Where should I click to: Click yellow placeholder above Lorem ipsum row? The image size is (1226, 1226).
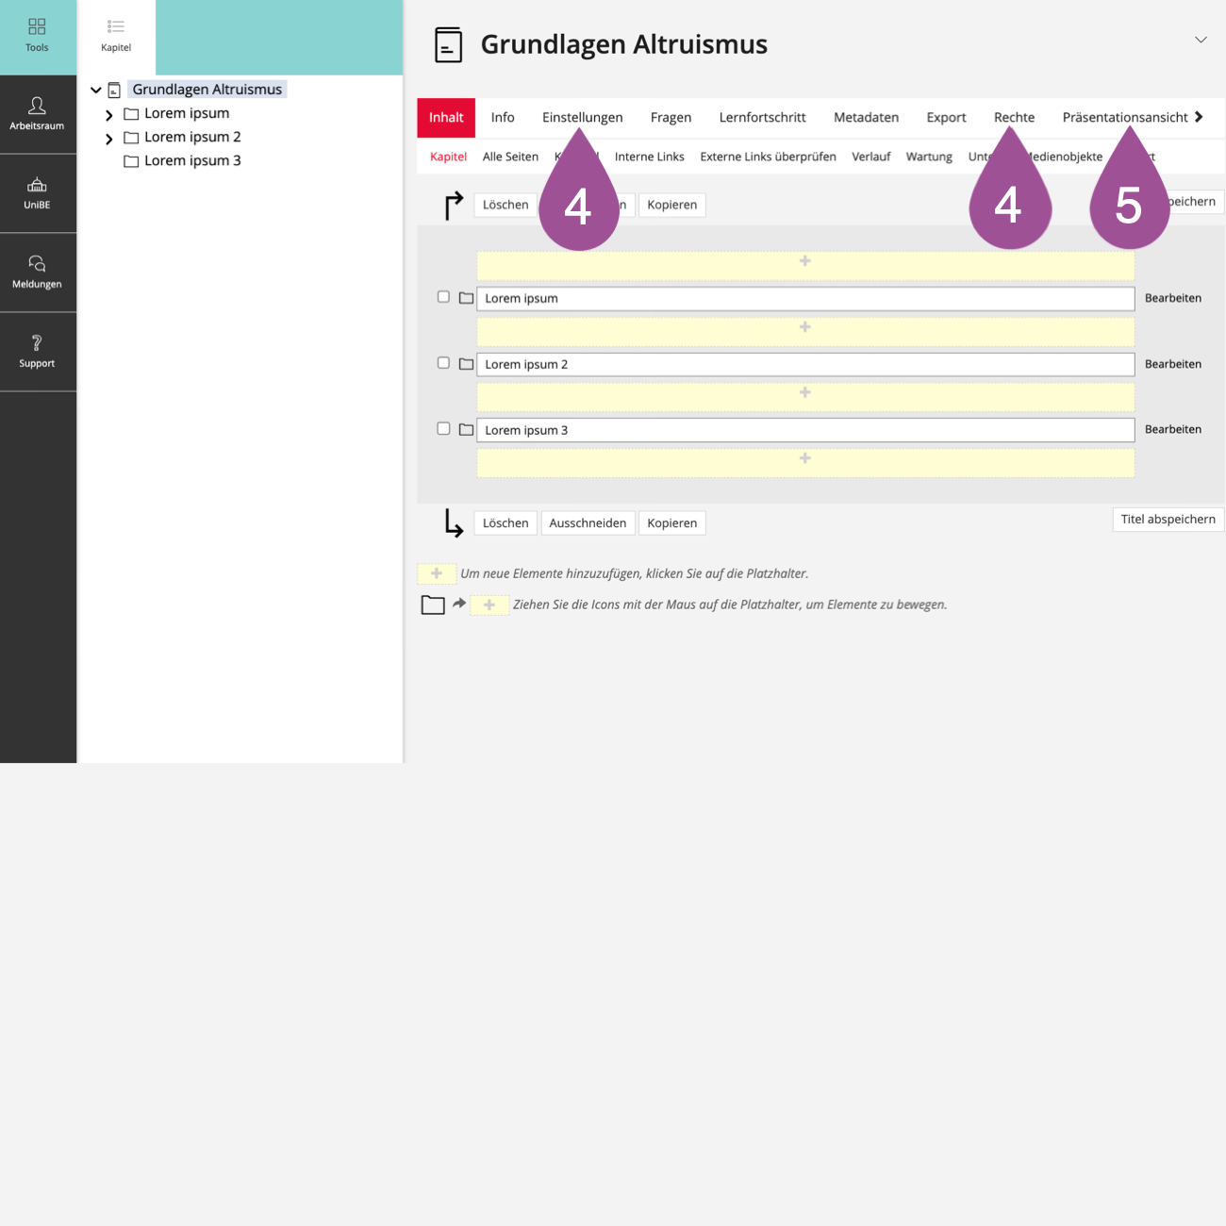click(804, 263)
